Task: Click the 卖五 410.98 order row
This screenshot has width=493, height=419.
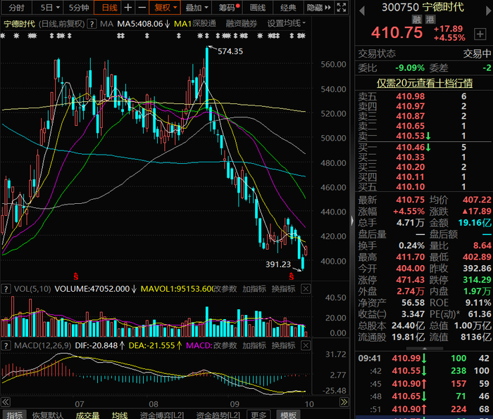Action: point(424,96)
